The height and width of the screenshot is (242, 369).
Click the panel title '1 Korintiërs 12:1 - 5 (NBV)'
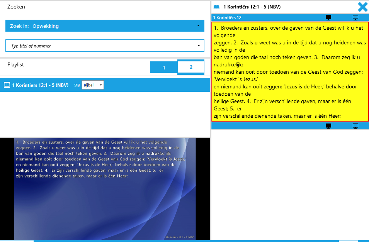(x=252, y=7)
